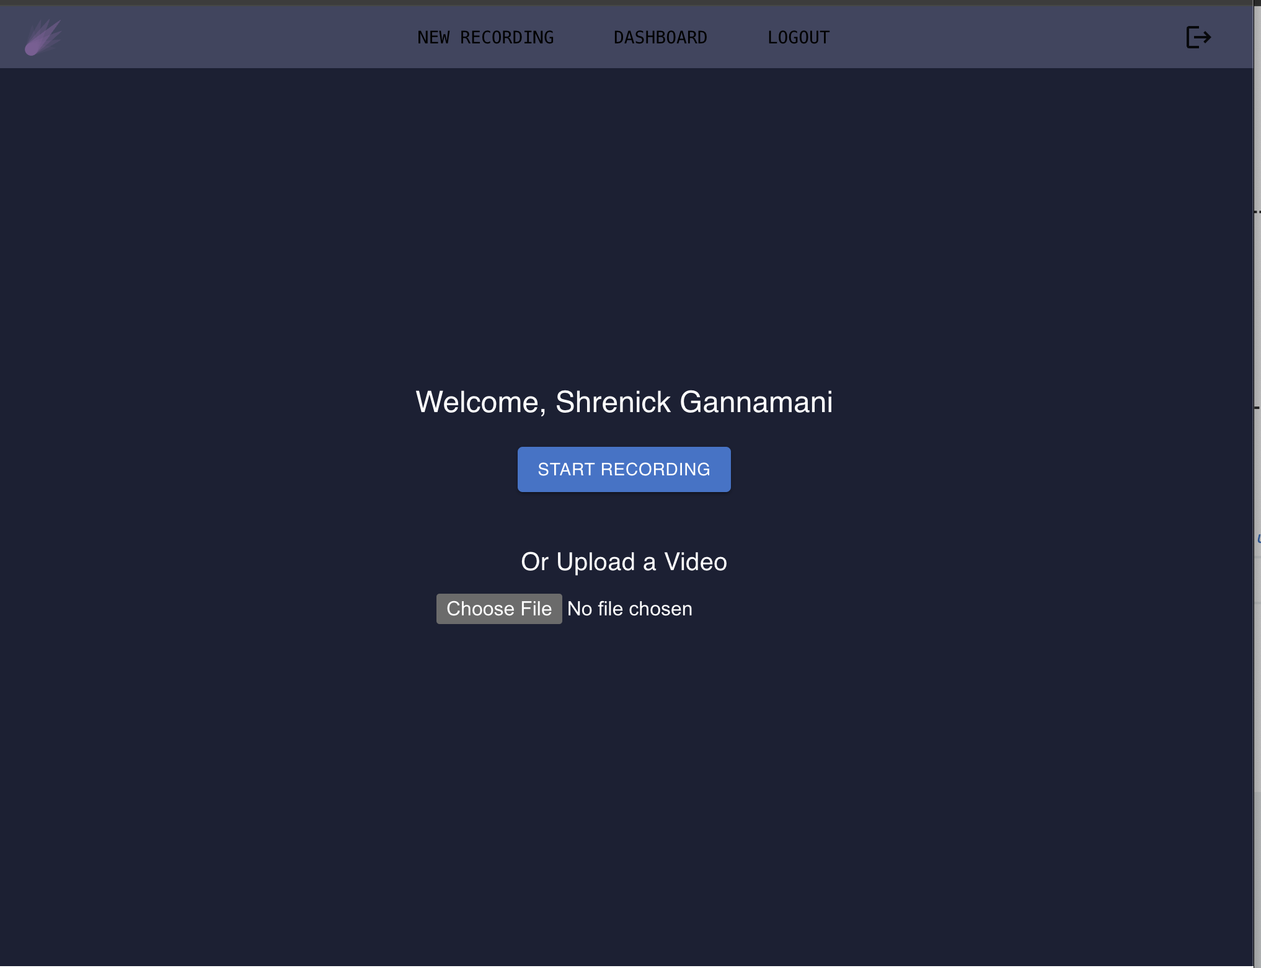Select the Logout text in the navbar
Screen dimensions: 1261x968
click(799, 38)
